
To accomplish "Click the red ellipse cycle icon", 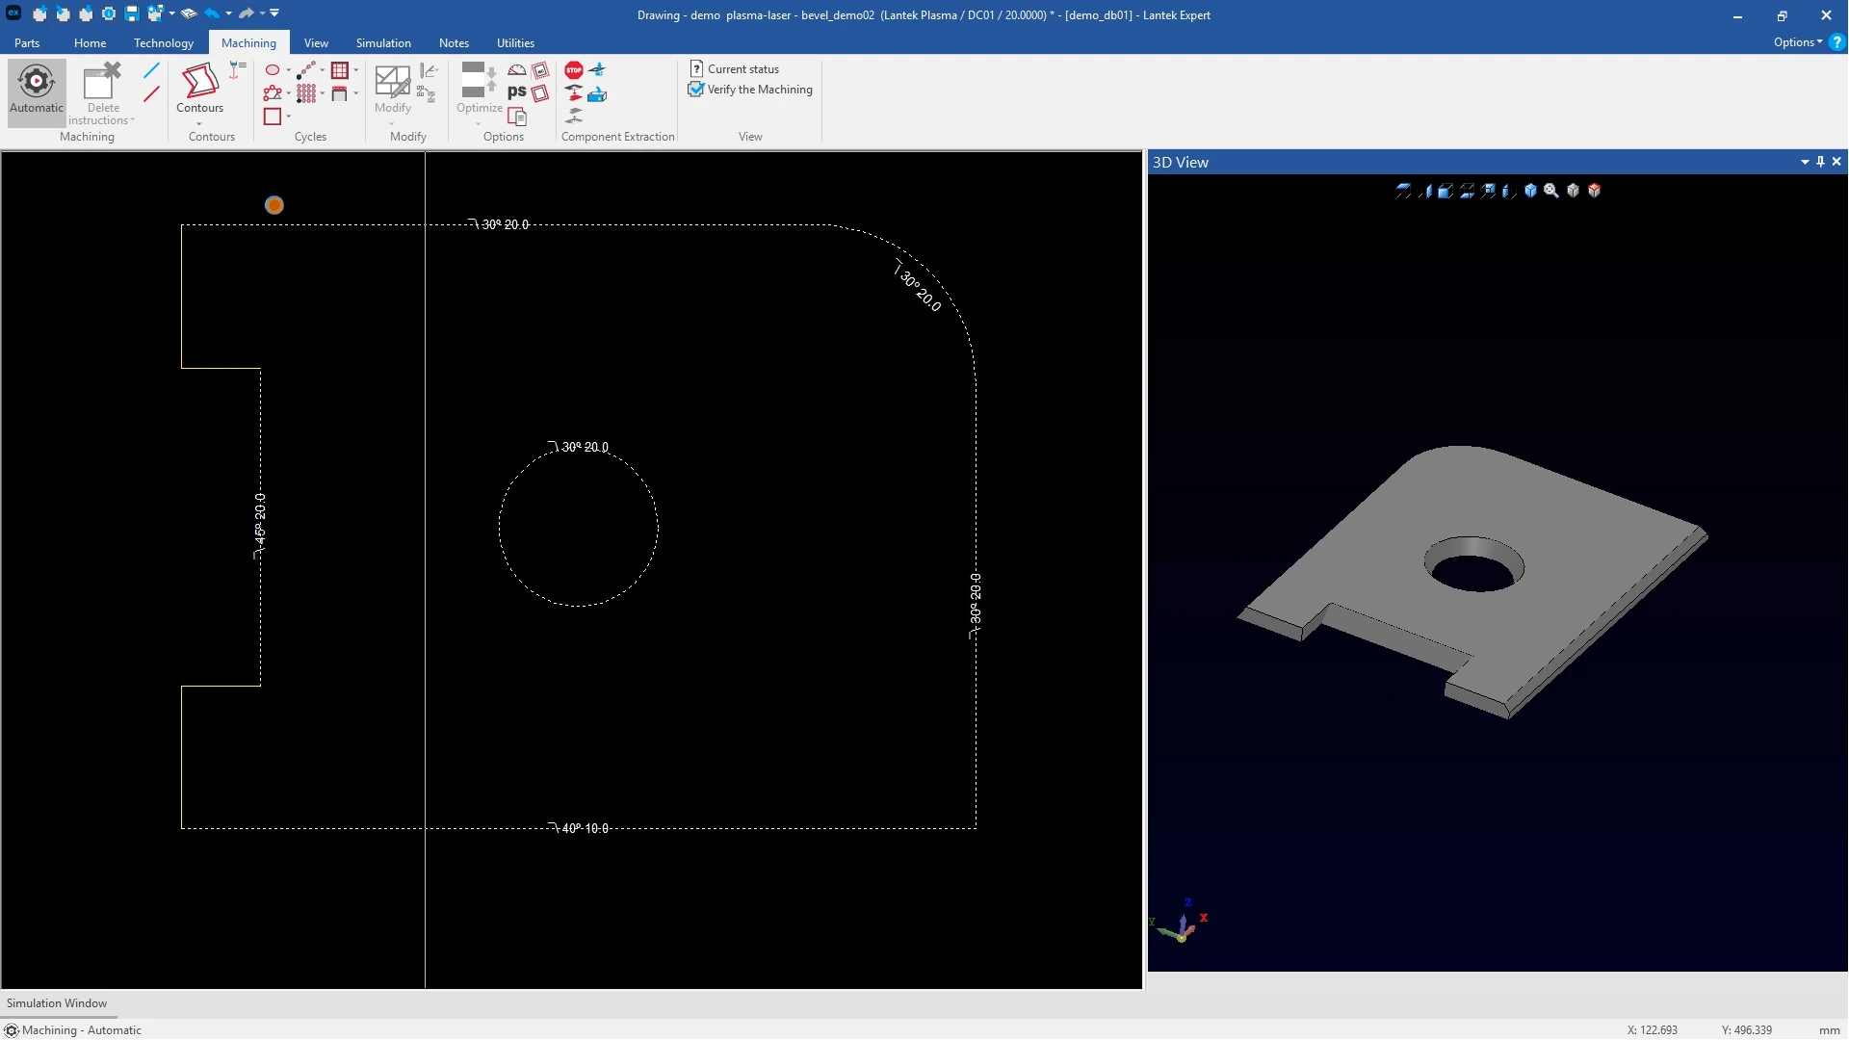I will pyautogui.click(x=273, y=70).
